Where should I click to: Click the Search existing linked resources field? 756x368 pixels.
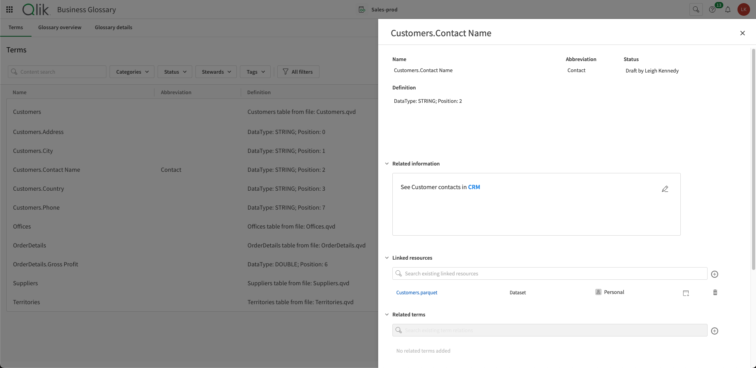[550, 273]
